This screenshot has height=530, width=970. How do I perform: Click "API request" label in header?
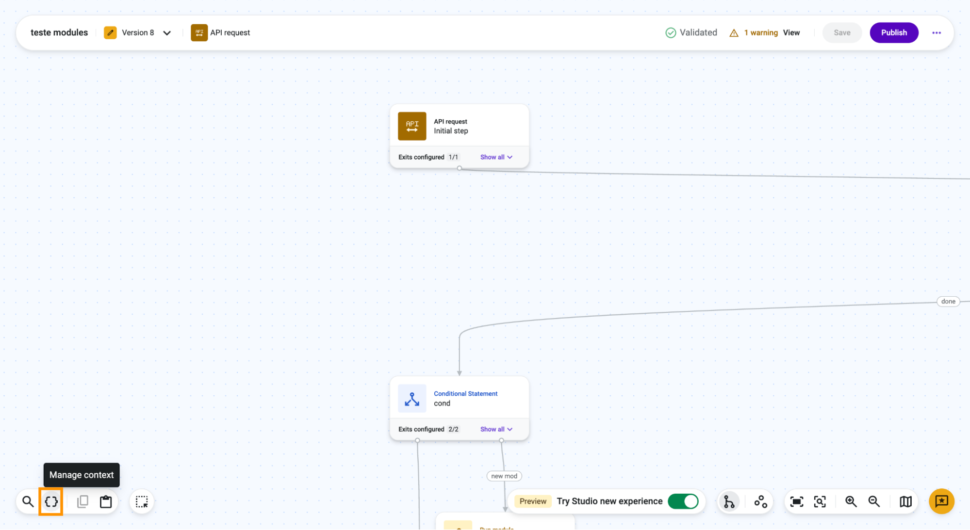point(230,32)
